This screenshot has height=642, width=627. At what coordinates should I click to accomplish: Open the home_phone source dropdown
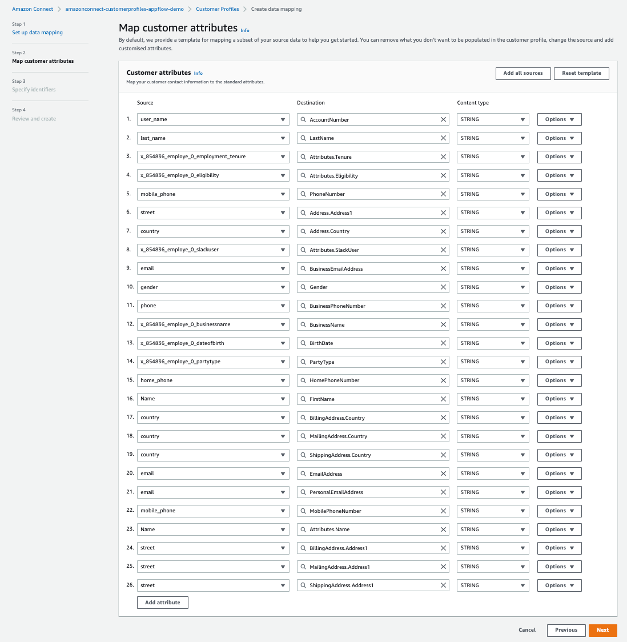pos(213,380)
